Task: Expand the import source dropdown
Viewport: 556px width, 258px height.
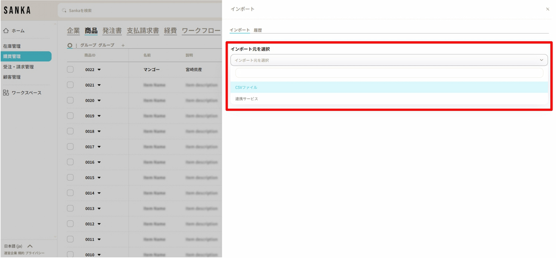Action: coord(389,60)
